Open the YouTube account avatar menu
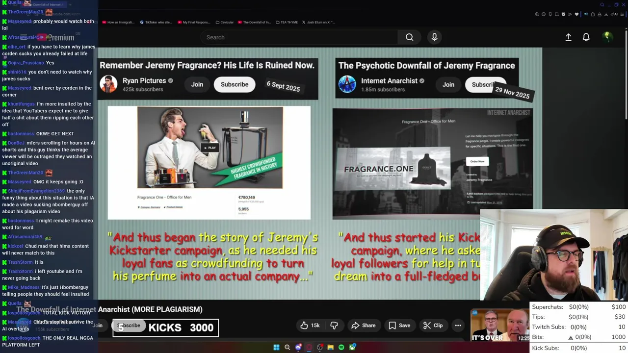Screen dimensions: 628x353 click(607, 37)
